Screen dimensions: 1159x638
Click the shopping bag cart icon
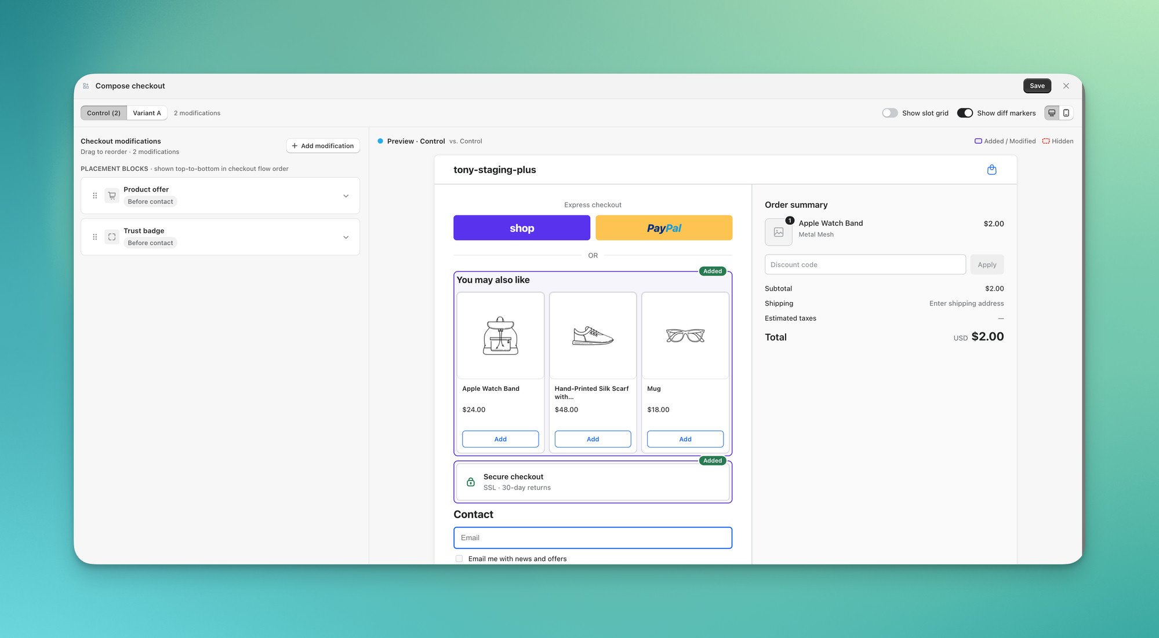991,170
